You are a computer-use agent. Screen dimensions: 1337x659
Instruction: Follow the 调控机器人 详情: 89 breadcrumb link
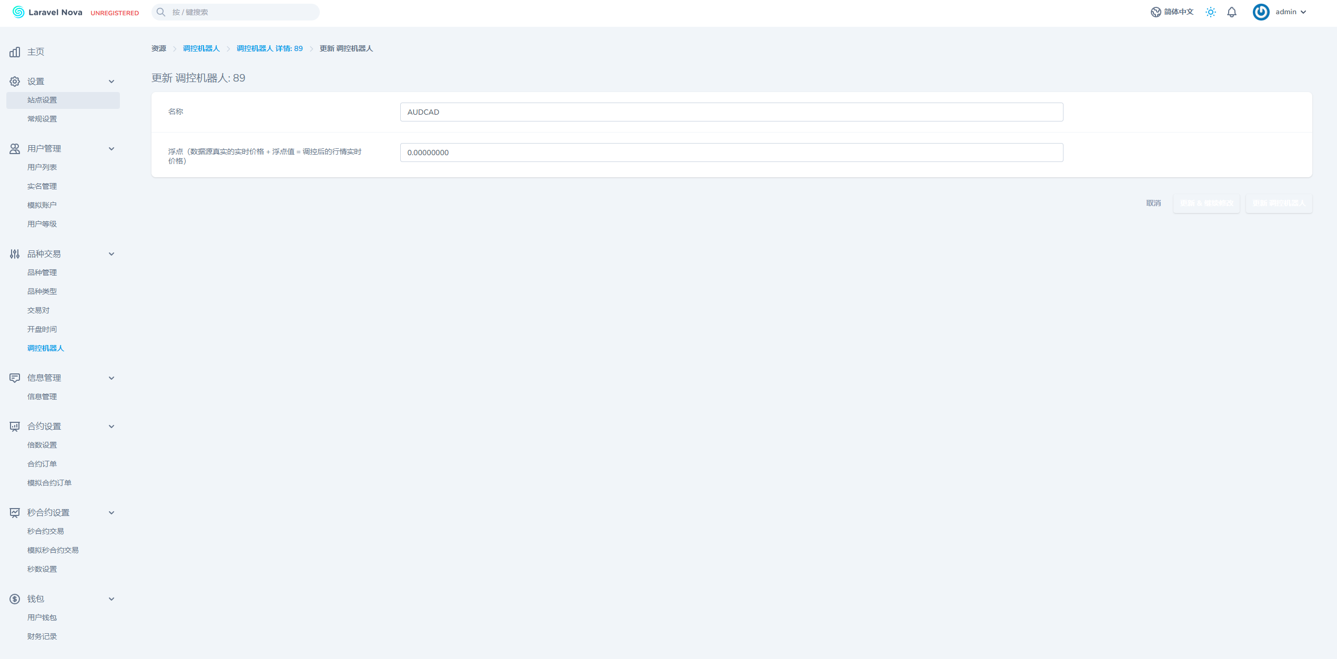coord(269,48)
